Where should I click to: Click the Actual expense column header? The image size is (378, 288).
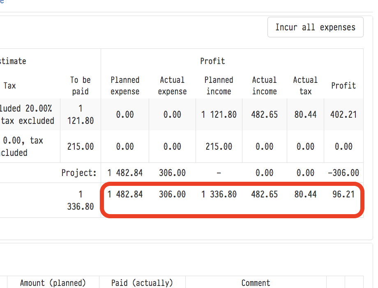click(172, 86)
